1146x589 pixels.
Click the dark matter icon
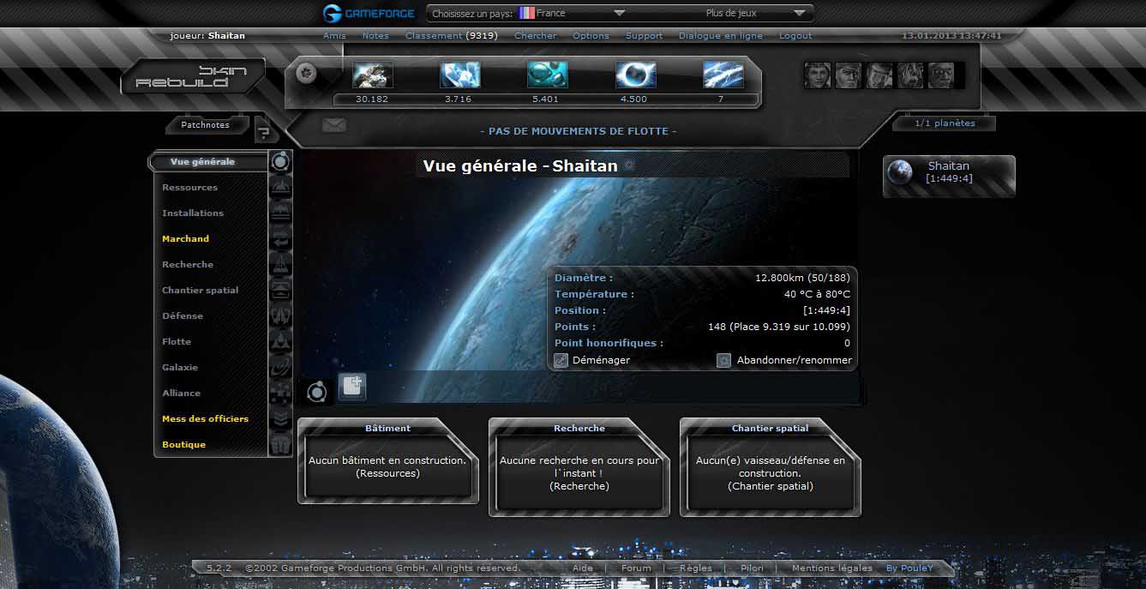click(636, 75)
